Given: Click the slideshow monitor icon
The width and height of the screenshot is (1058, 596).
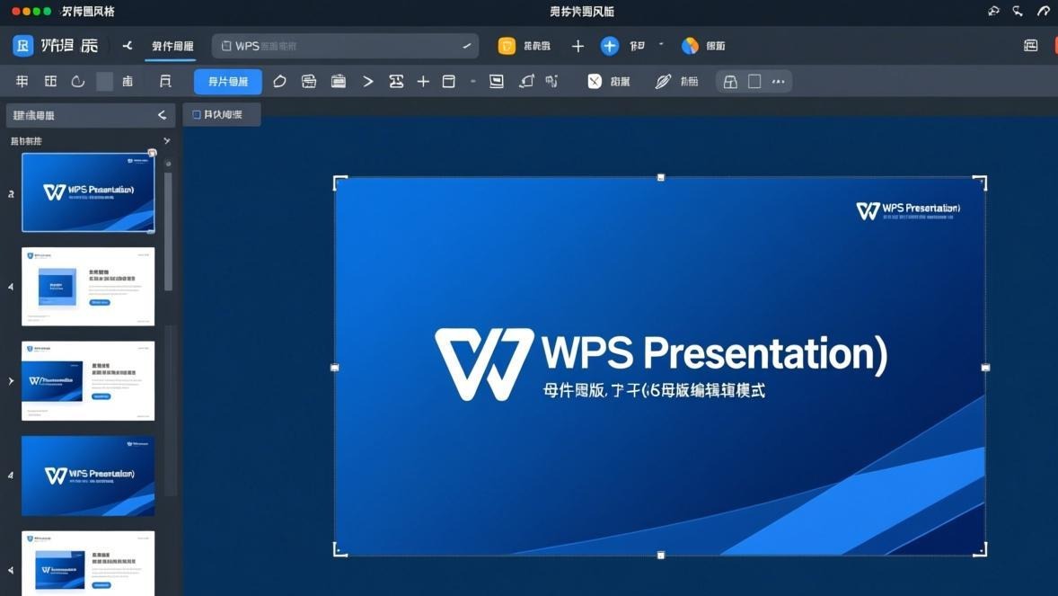Looking at the screenshot, I should click(x=497, y=81).
